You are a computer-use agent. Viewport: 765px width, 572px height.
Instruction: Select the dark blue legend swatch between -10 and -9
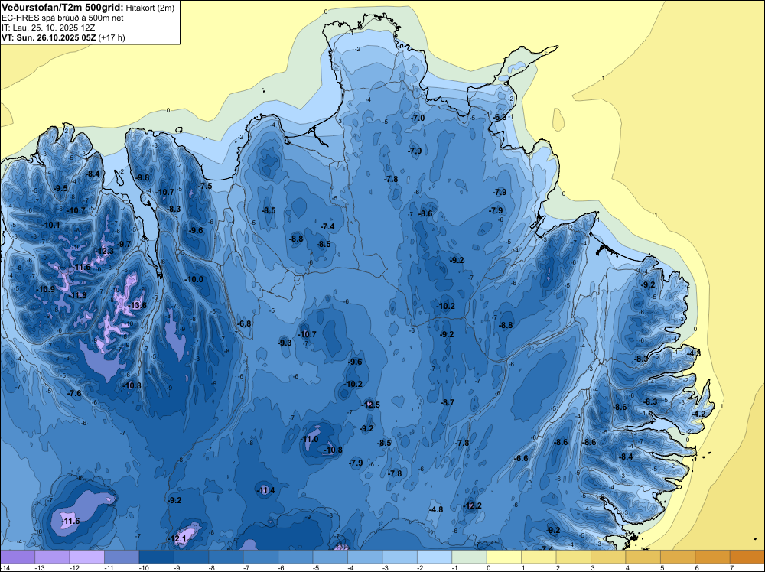(157, 557)
